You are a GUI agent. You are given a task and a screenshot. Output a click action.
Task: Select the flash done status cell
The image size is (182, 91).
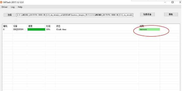(x=61, y=29)
